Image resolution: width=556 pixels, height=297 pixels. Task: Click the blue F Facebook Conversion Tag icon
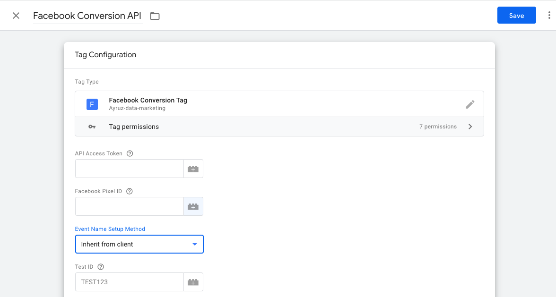coord(92,104)
